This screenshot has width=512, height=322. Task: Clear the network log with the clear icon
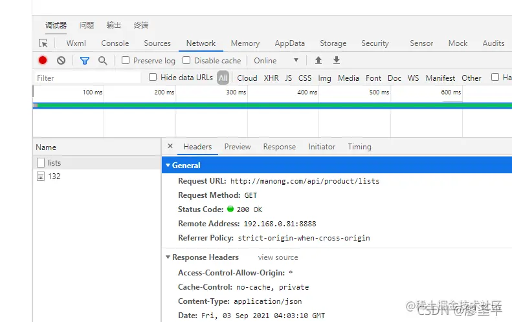(61, 60)
